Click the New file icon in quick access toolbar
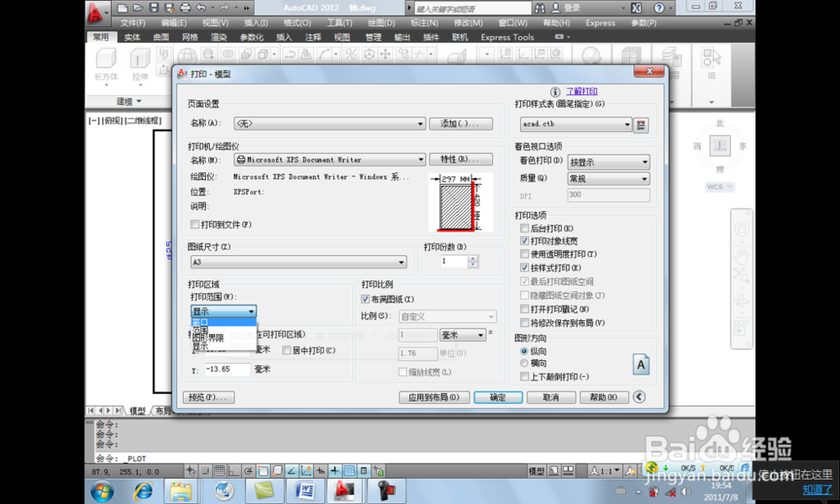This screenshot has width=840, height=504. point(123,8)
